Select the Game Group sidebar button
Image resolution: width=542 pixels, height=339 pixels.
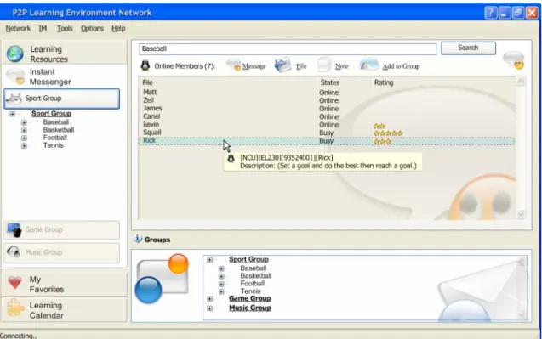(x=62, y=230)
